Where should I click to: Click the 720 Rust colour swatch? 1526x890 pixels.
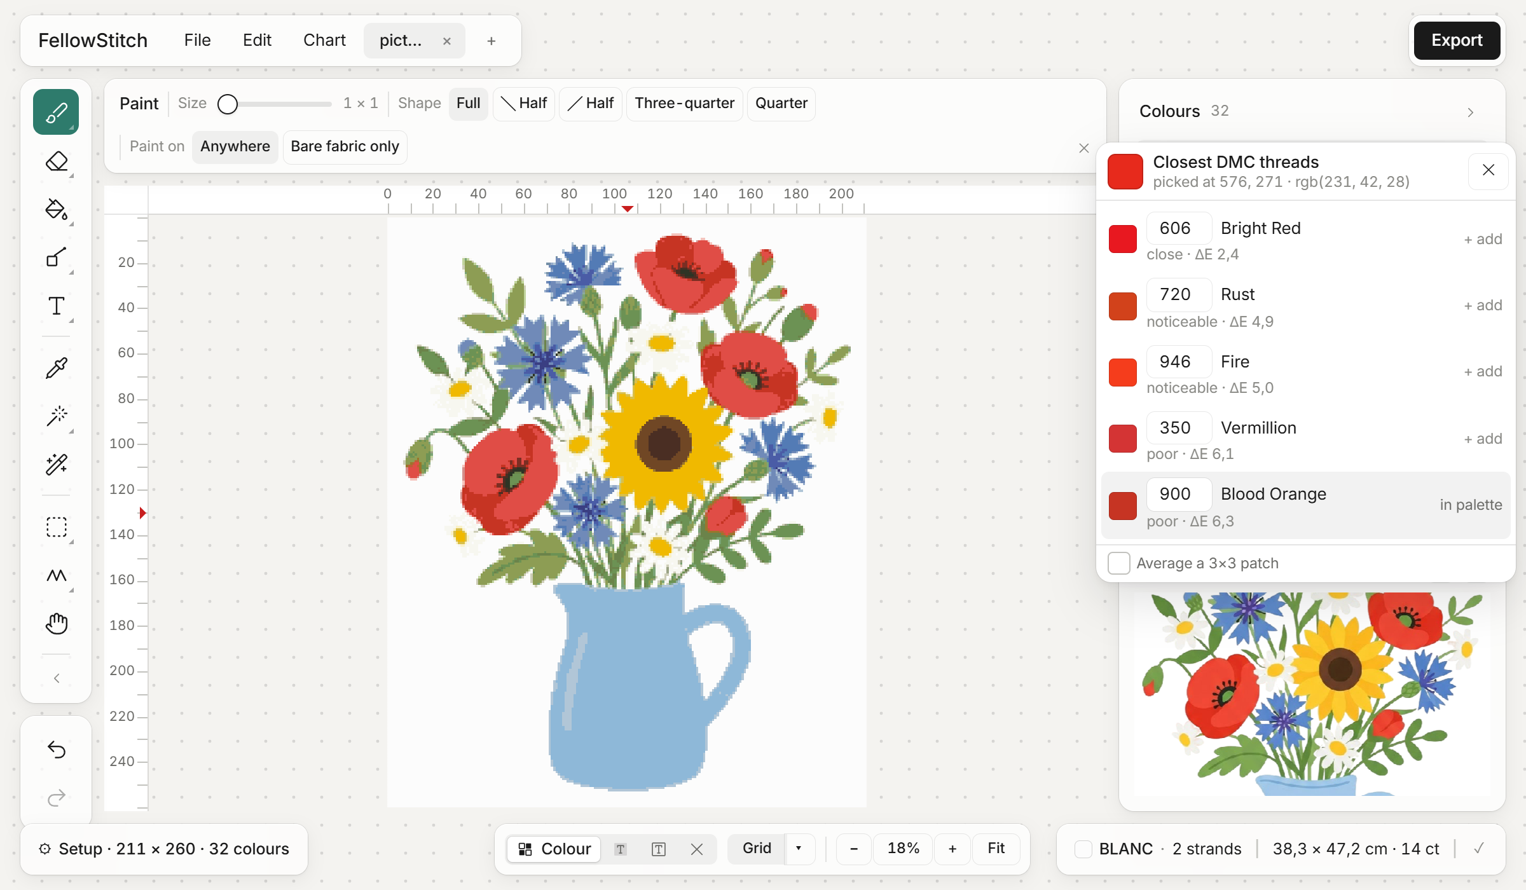coord(1123,306)
